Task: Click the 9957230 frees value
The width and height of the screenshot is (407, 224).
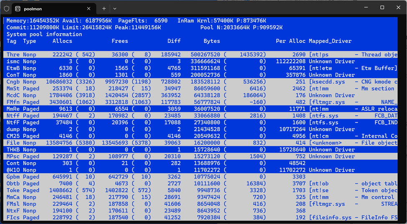Action: [x=116, y=82]
